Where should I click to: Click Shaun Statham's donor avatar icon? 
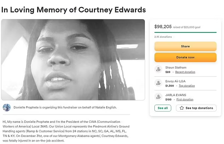[x=159, y=70]
